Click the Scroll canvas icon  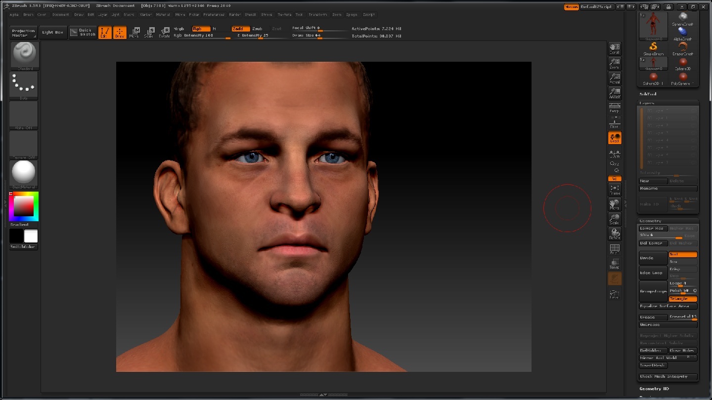coord(615,48)
